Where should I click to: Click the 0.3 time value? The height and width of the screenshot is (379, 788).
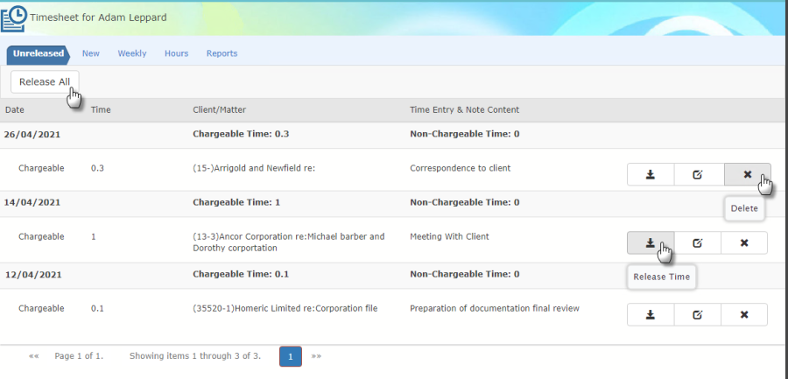tap(97, 168)
